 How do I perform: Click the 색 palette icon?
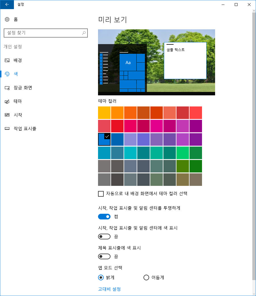[7, 74]
